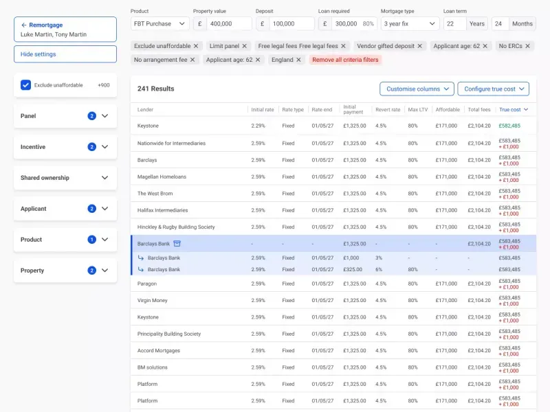This screenshot has height=412, width=550.
Task: Select the Nationwide for Intermediaries row
Action: 333,143
